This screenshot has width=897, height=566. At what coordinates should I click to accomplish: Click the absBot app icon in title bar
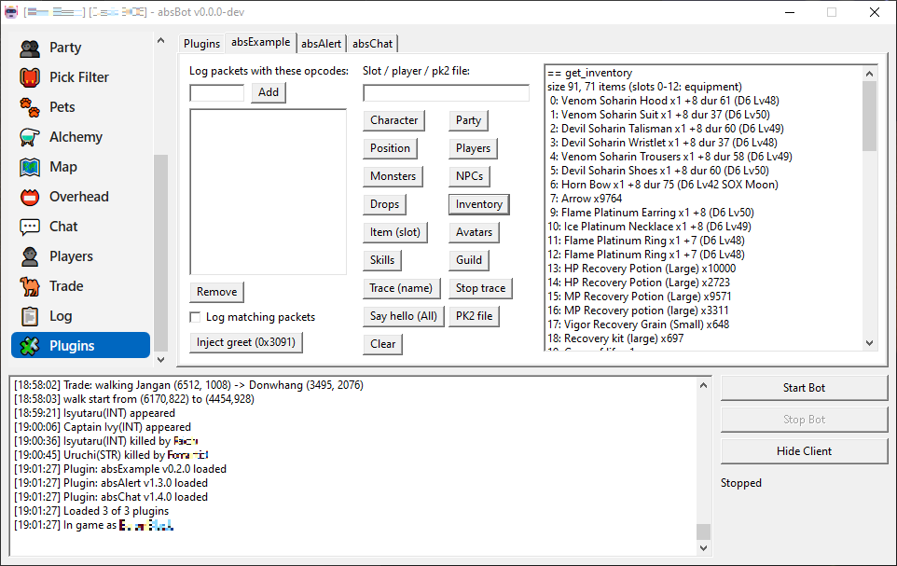[11, 12]
